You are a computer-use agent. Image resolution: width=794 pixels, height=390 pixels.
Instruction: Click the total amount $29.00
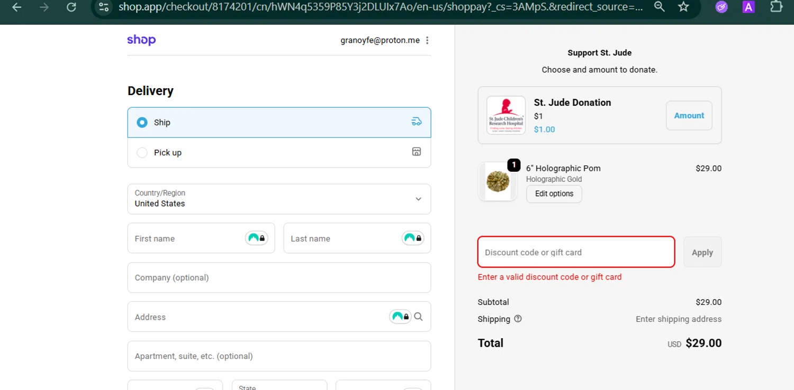703,343
